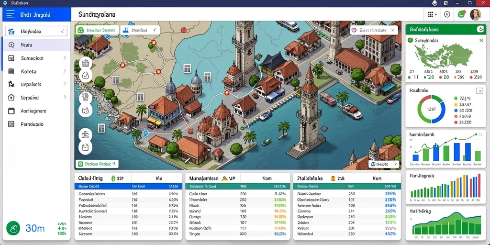Click the Uepadeats gear icon in sidebar
This screenshot has height=245, width=490.
[x=11, y=84]
